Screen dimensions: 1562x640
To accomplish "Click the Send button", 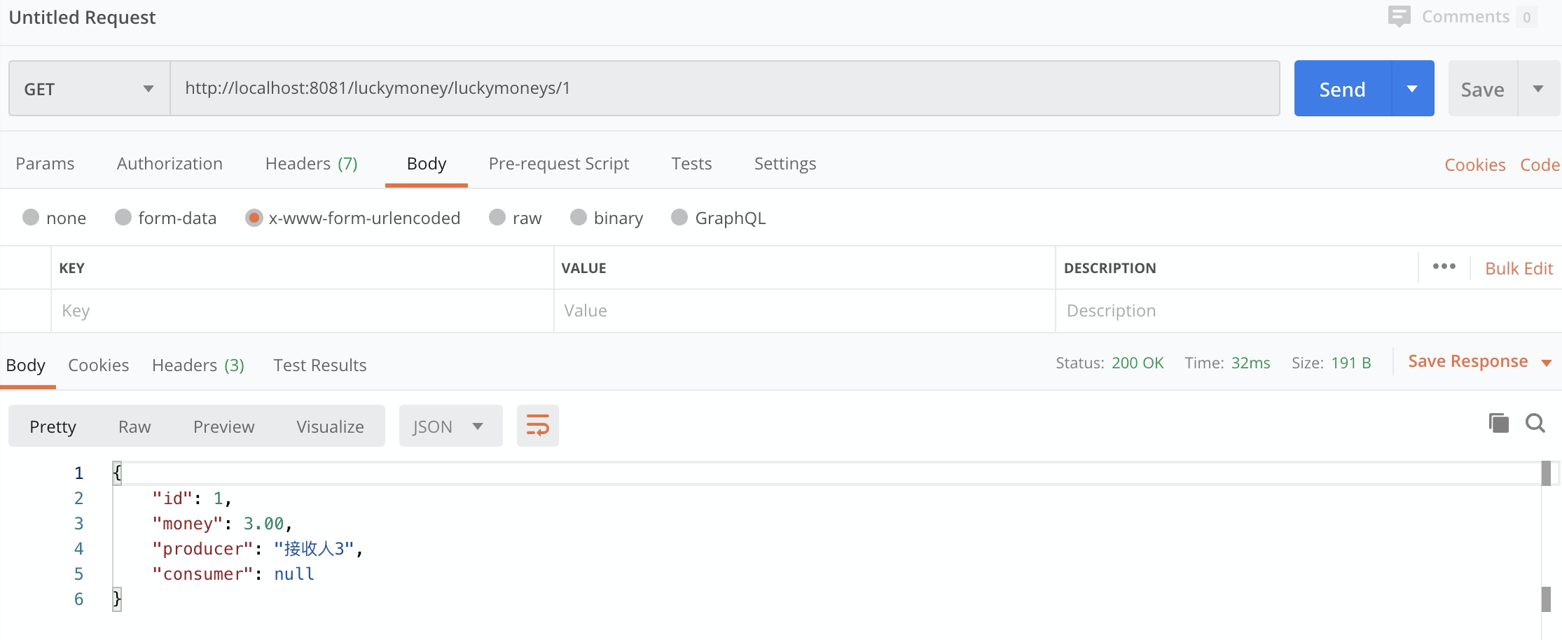I will pyautogui.click(x=1343, y=89).
